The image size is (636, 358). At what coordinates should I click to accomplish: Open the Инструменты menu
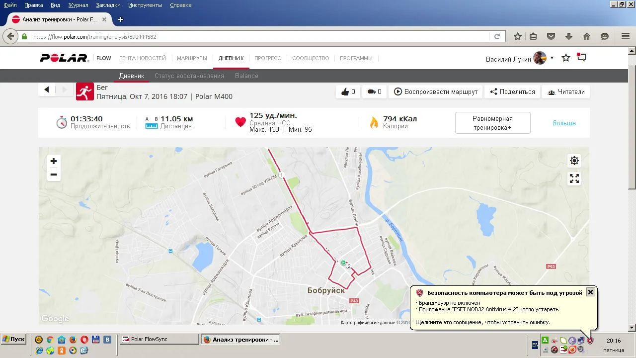pyautogui.click(x=145, y=5)
